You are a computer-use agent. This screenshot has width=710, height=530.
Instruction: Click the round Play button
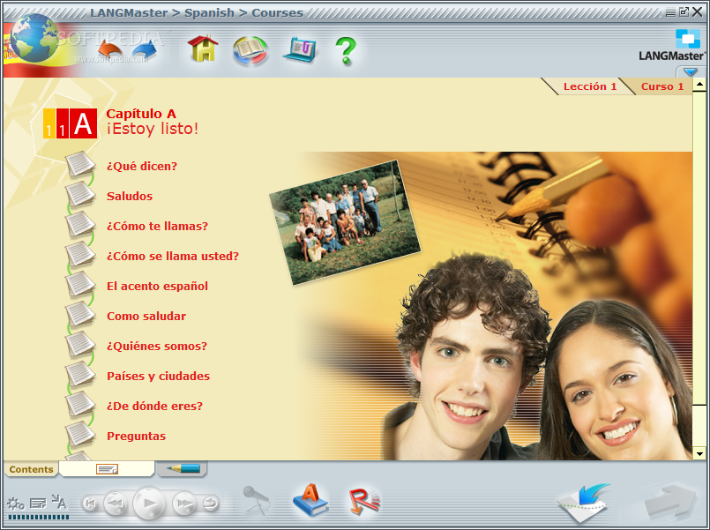[x=149, y=503]
